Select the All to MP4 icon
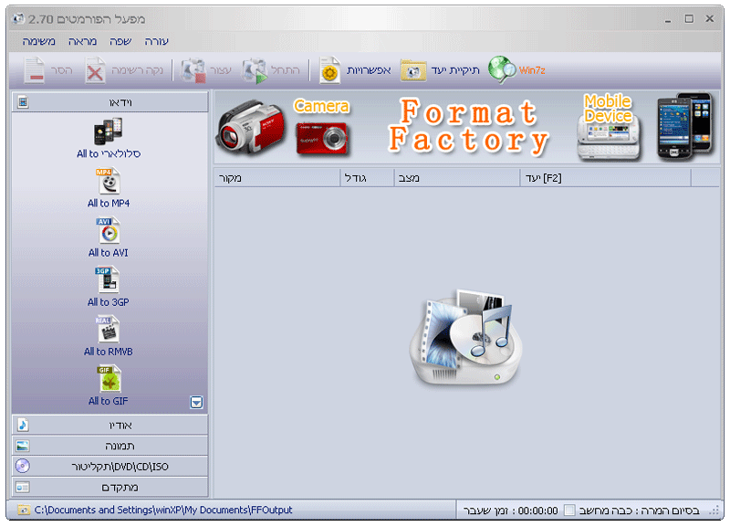Image resolution: width=730 pixels, height=526 pixels. pos(109,181)
